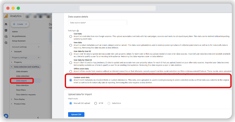The height and width of the screenshot is (122, 235).
Task: Open My preferences in sidebar
Action: pos(19,36)
